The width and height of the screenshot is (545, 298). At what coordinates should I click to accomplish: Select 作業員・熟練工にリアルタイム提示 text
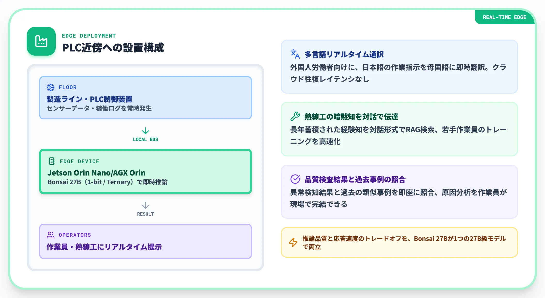(104, 247)
